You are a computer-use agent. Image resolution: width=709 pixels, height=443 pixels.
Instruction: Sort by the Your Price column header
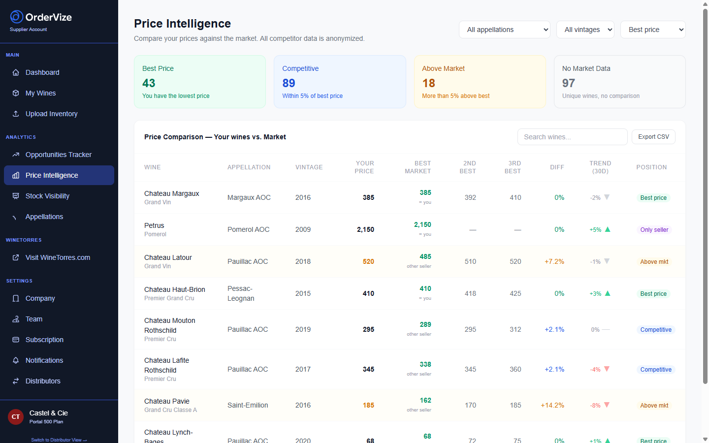(364, 167)
